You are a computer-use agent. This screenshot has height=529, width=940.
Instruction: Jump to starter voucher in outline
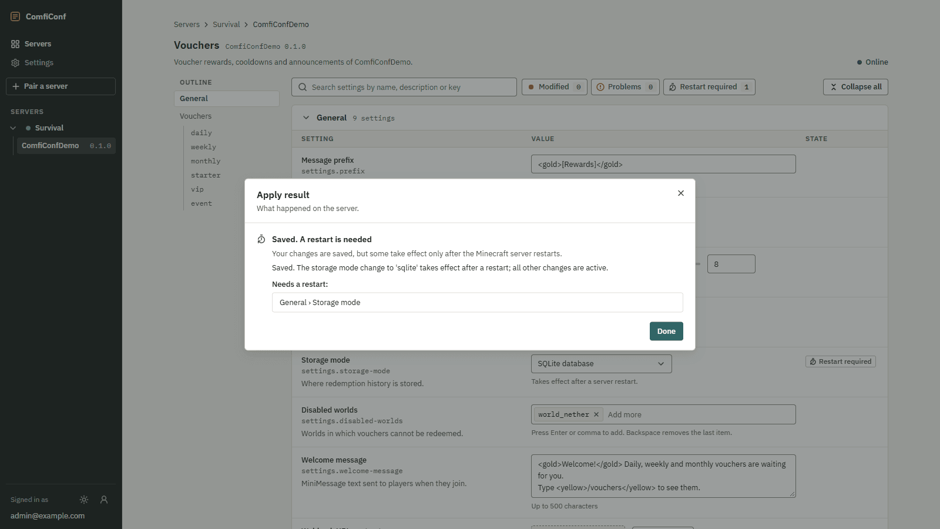click(206, 175)
